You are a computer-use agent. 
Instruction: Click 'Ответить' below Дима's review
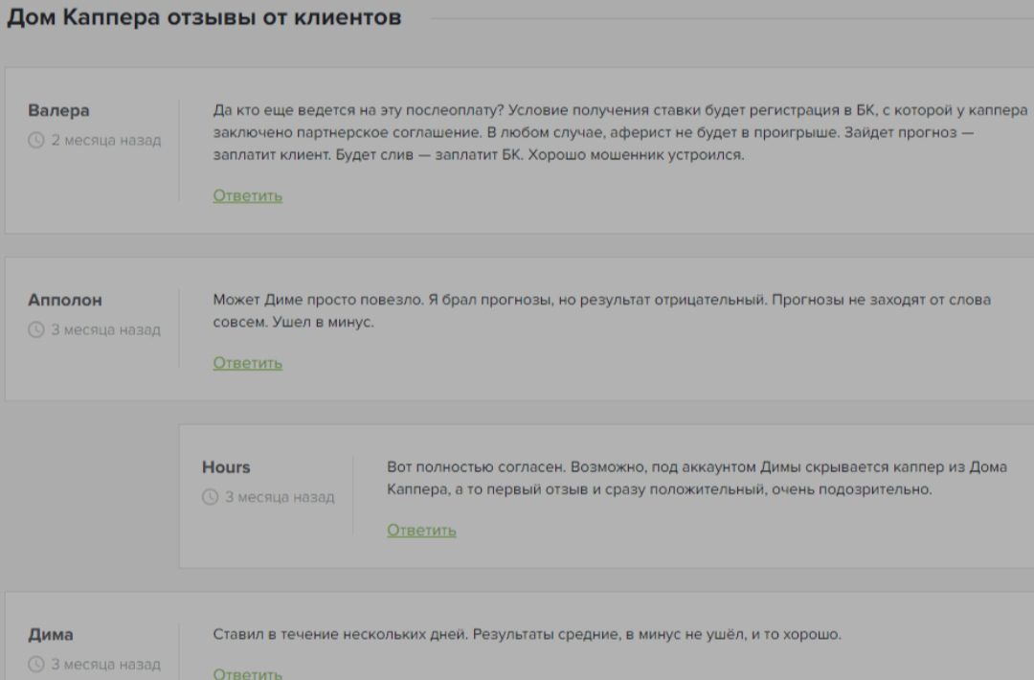coord(245,673)
